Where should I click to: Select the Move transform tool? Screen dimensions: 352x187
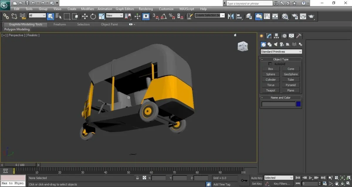point(85,16)
